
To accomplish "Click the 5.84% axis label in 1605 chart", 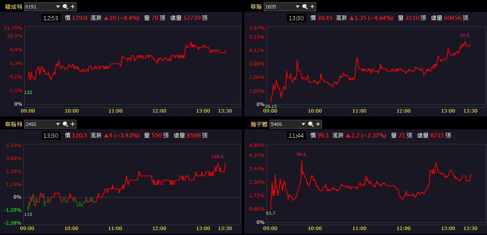I will (x=257, y=28).
